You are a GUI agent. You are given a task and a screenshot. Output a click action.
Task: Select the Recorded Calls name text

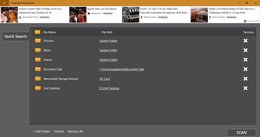coord(53,69)
